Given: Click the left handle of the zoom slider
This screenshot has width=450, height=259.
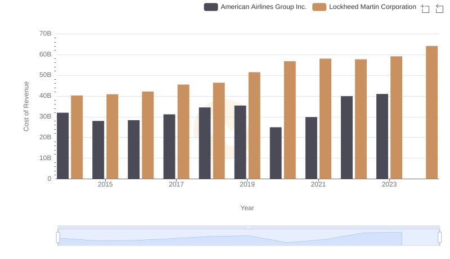Looking at the screenshot, I should 58,238.
